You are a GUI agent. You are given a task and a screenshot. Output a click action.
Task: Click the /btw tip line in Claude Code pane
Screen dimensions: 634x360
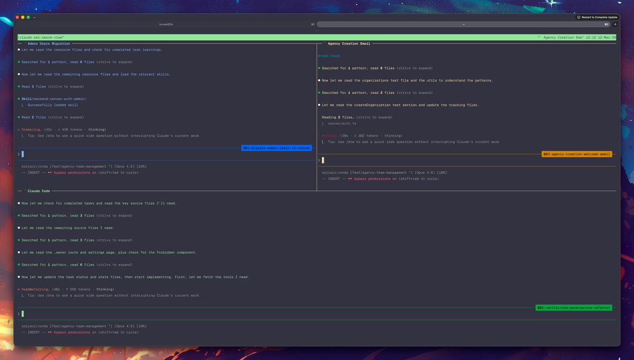(113, 295)
